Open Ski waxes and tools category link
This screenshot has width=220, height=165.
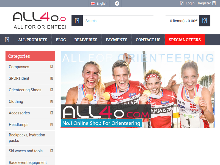click(x=26, y=151)
